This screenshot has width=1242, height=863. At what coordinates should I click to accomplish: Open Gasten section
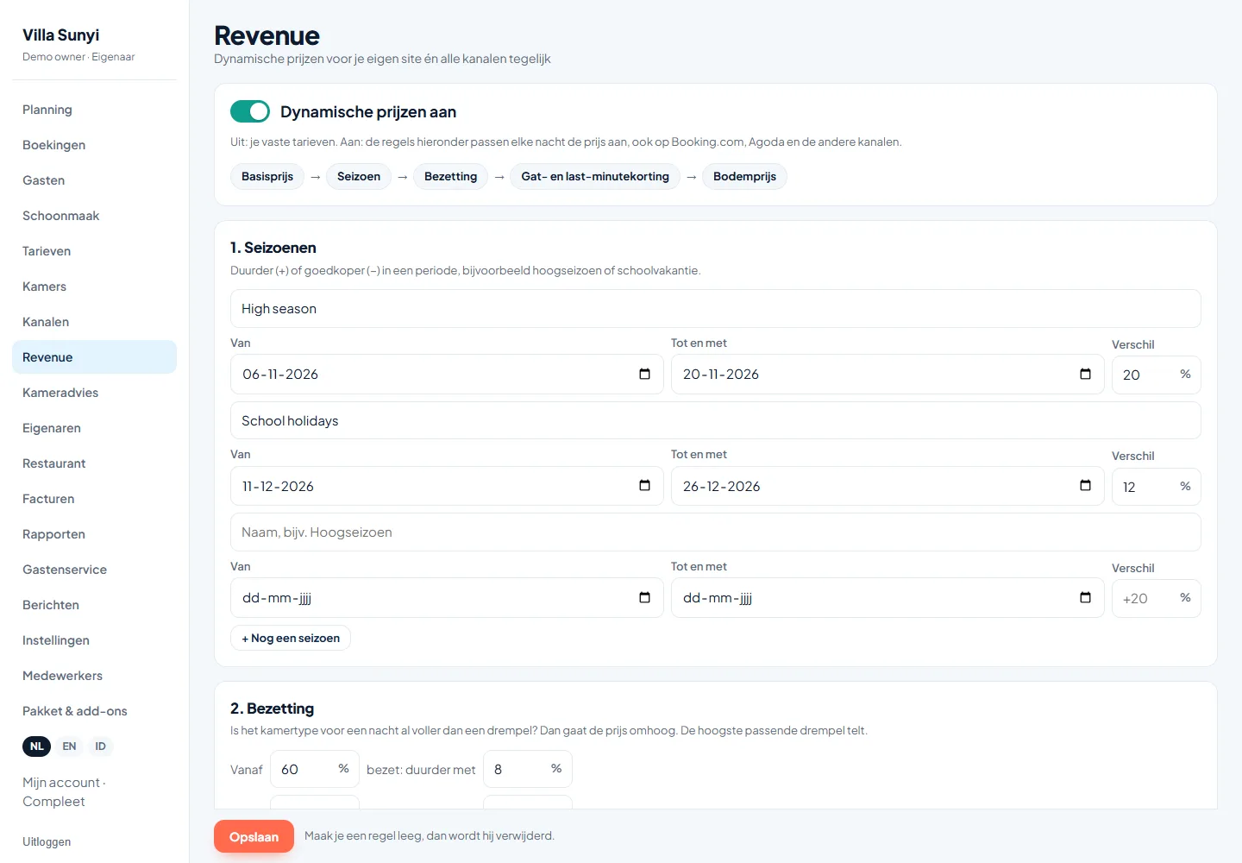pyautogui.click(x=94, y=180)
